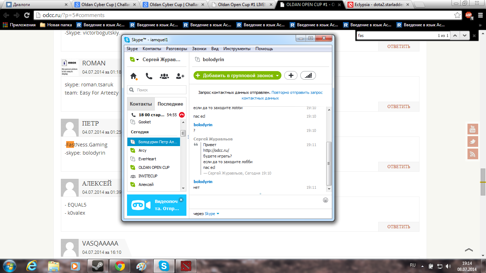Close the Chrome find bar
Viewport: 486px width, 273px height.
coord(474,36)
